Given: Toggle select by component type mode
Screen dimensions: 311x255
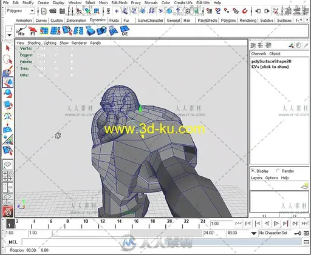Looking at the screenshot, I should [x=97, y=11].
